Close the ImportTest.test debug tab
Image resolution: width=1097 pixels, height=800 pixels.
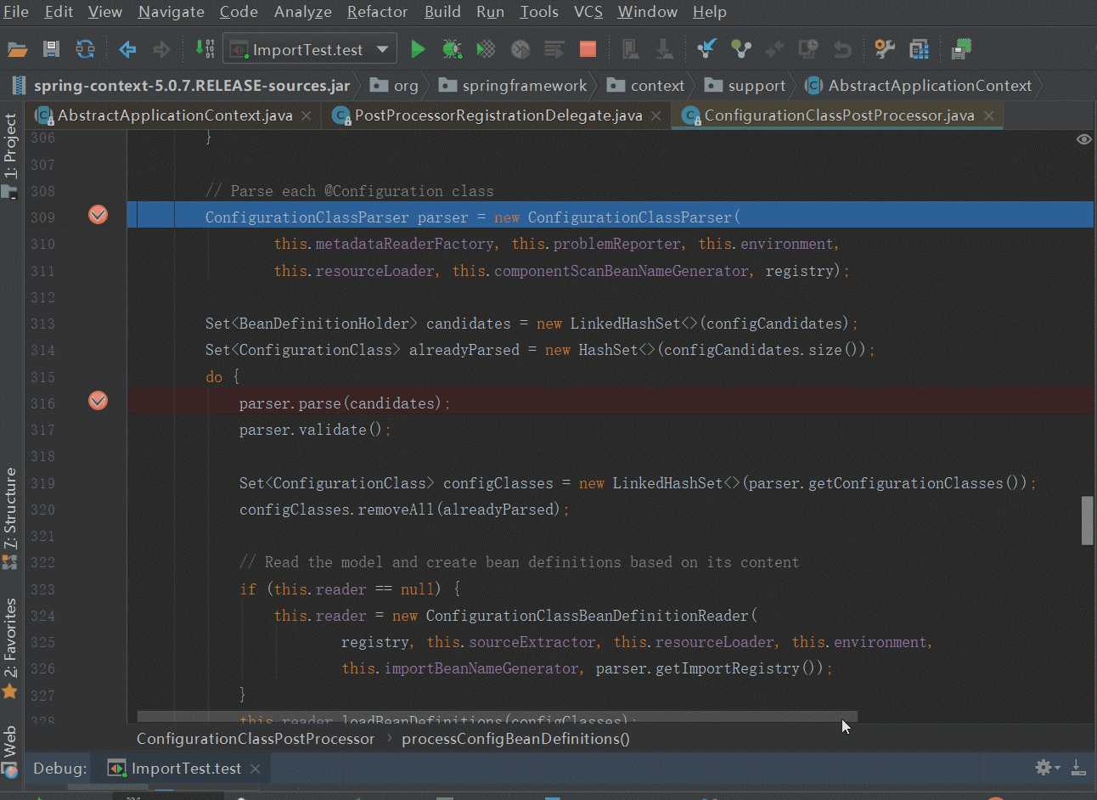255,769
